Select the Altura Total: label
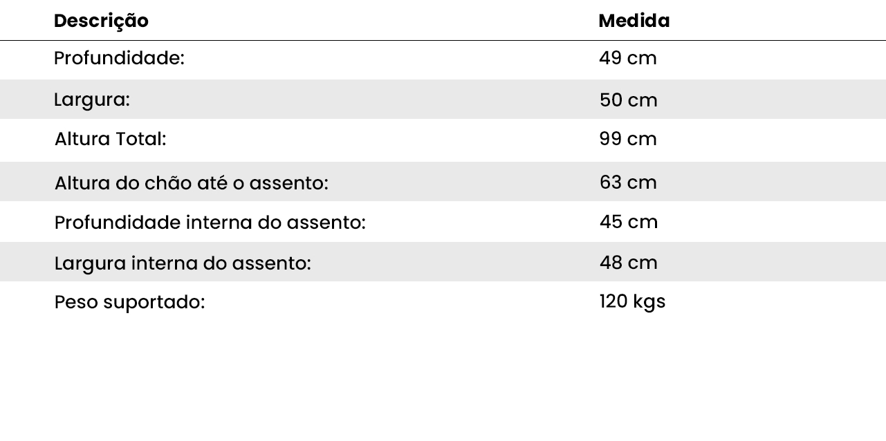 pyautogui.click(x=110, y=139)
